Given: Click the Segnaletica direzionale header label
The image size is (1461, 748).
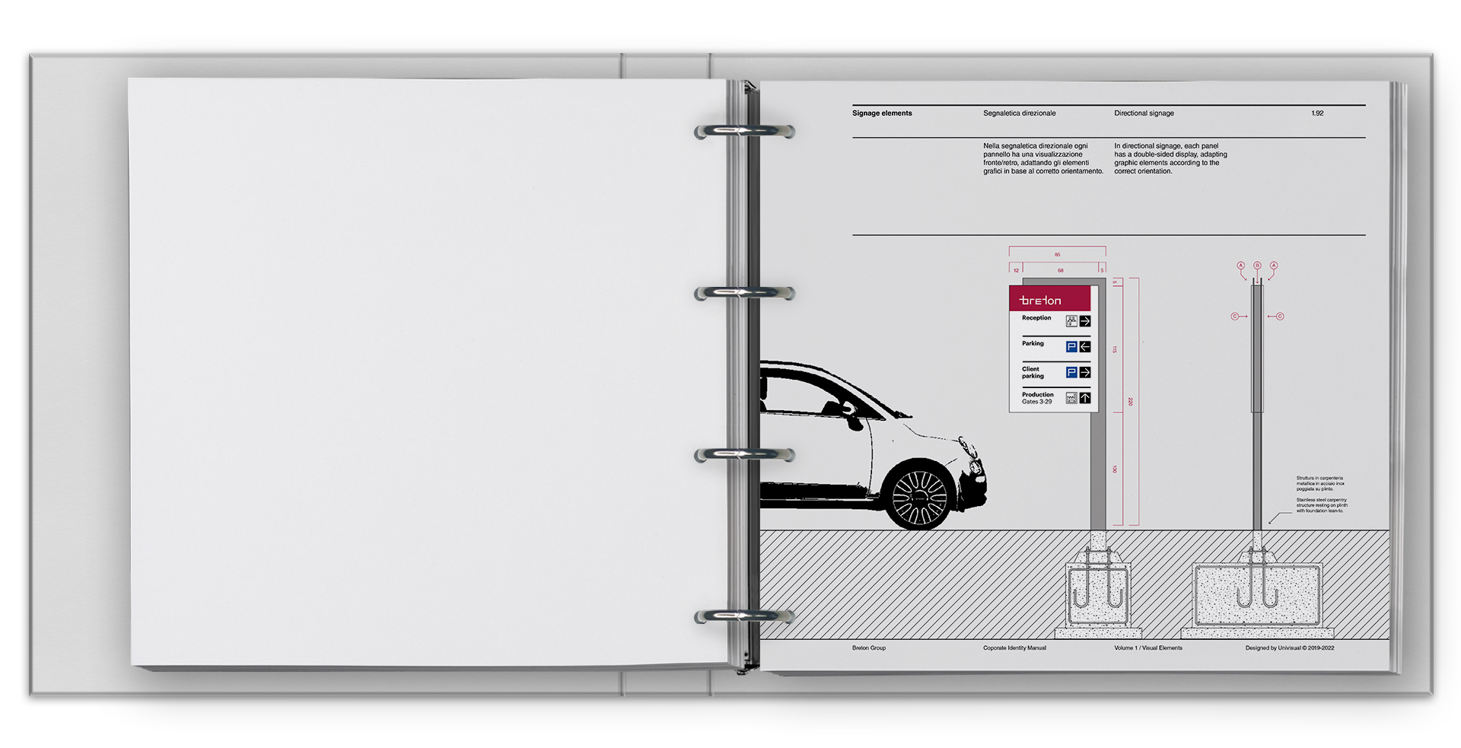Looking at the screenshot, I should point(1019,113).
